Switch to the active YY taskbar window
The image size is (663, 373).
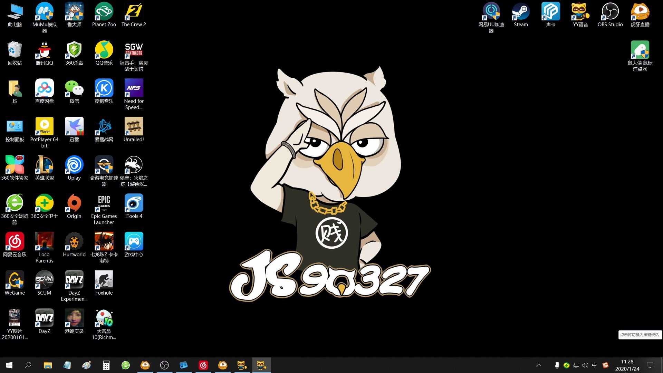click(261, 365)
